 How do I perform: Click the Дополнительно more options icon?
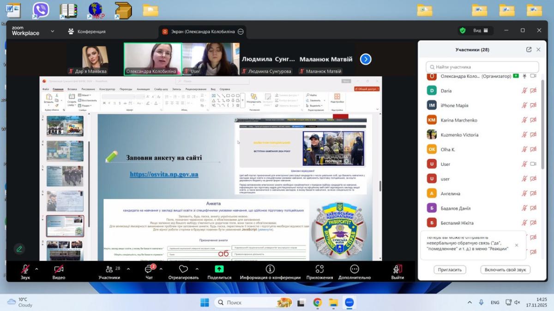pyautogui.click(x=354, y=269)
